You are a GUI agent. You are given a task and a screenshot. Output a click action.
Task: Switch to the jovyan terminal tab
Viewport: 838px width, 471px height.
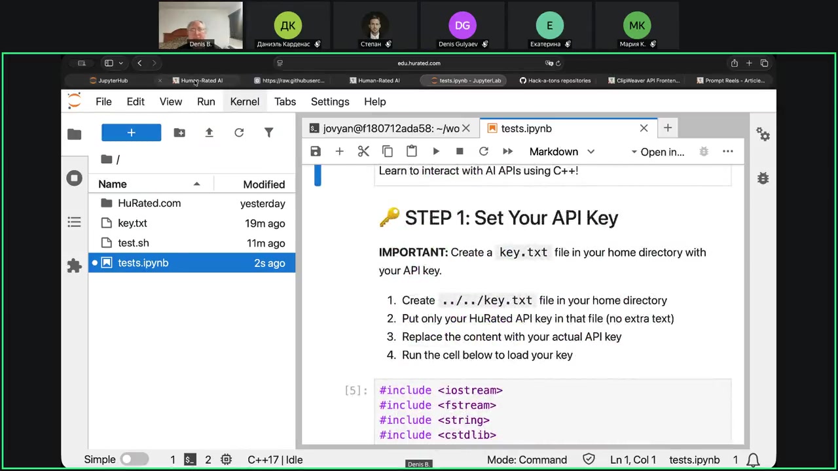tap(390, 129)
